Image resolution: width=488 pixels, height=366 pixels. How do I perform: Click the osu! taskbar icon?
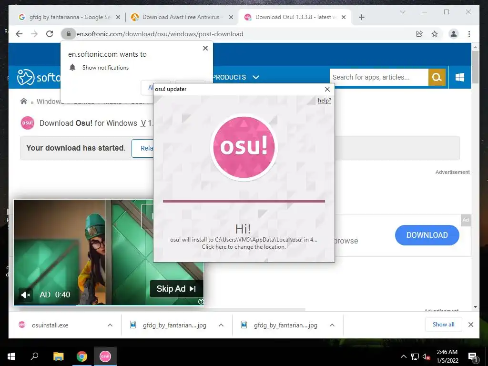click(x=105, y=356)
